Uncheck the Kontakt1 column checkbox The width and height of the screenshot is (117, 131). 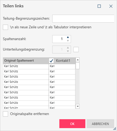[51, 61]
